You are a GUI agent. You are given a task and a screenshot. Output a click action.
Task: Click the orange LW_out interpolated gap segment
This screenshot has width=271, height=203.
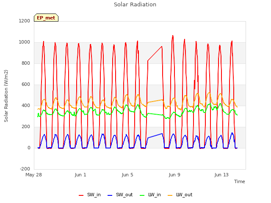coord(155,101)
